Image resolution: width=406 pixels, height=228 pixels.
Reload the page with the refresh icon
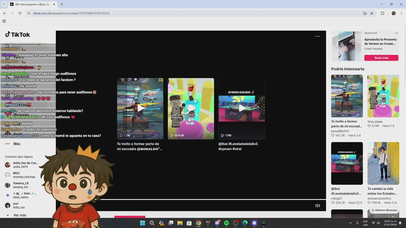tap(20, 13)
